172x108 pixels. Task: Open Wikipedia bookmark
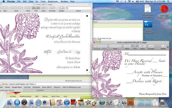point(36,87)
